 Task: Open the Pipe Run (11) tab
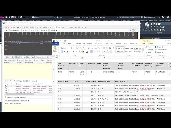[31, 81]
